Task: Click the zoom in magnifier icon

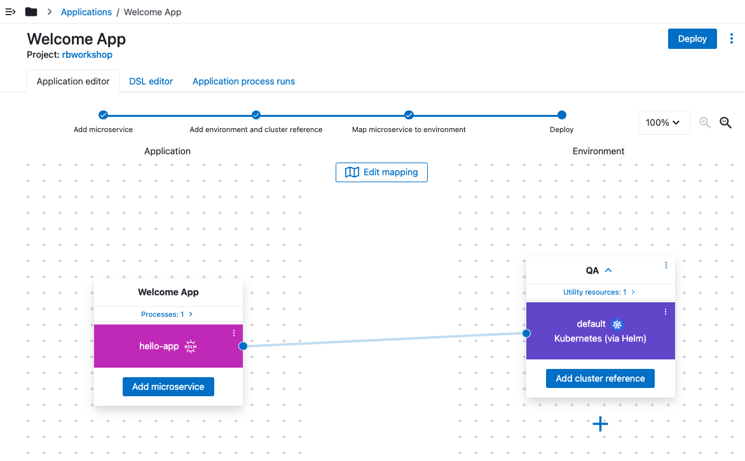Action: 704,123
